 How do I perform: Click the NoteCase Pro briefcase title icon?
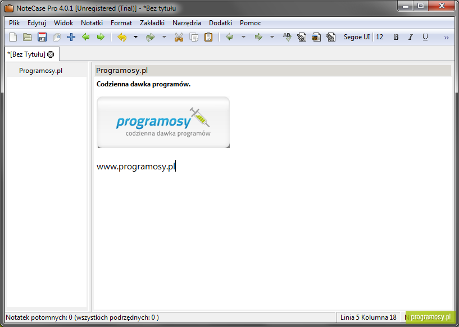9,8
